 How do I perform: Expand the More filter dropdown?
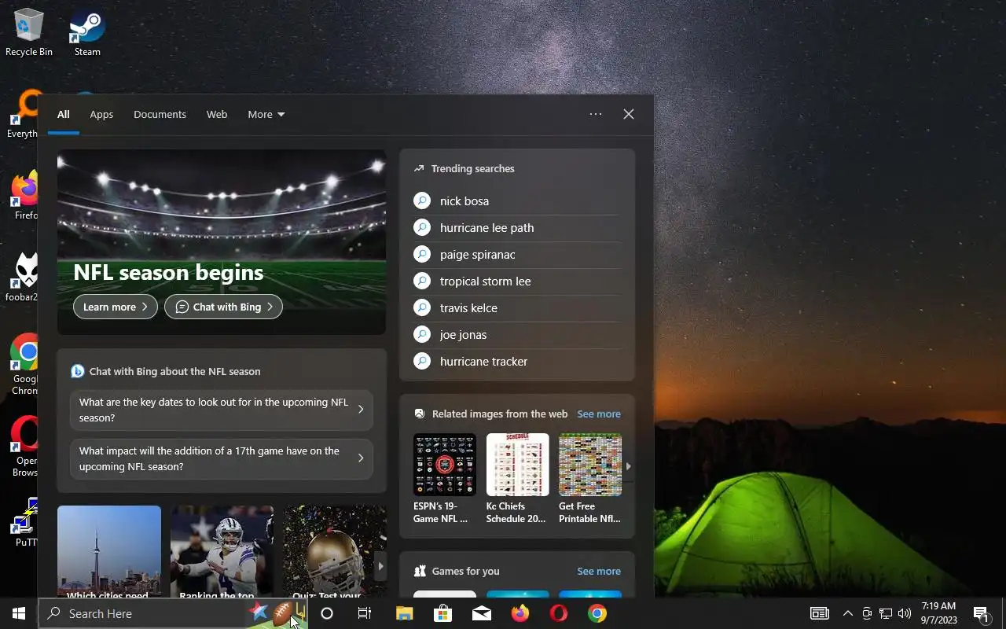266,114
